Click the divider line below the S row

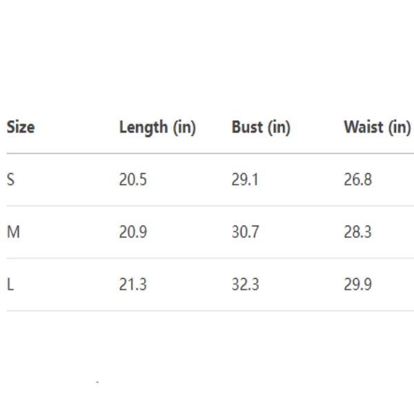coord(207,206)
